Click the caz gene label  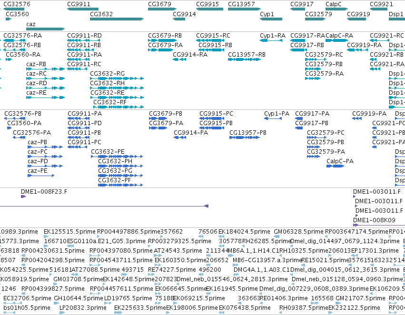pos(31,24)
